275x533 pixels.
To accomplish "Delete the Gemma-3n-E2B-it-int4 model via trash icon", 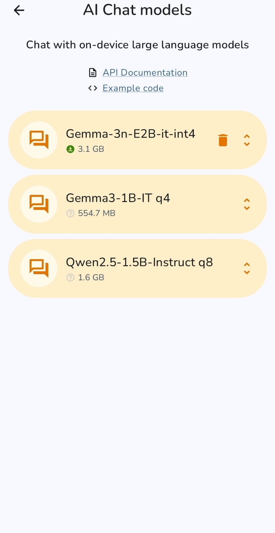I will (x=223, y=140).
